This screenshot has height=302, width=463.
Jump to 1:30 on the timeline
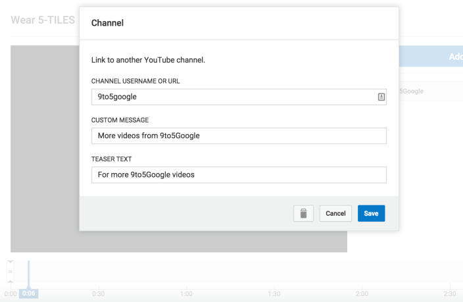coord(274,293)
